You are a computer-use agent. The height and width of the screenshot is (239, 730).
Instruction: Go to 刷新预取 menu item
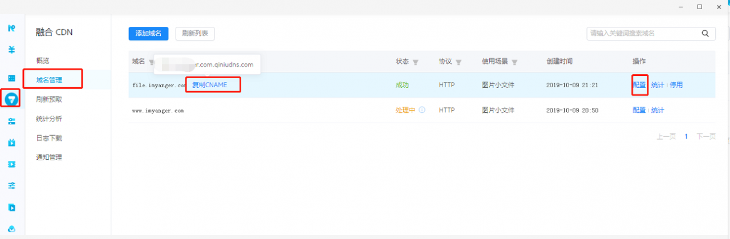pos(49,99)
